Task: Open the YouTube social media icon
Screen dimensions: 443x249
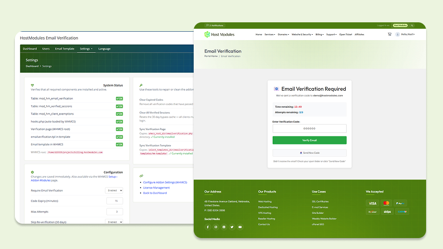Action: pyautogui.click(x=240, y=227)
